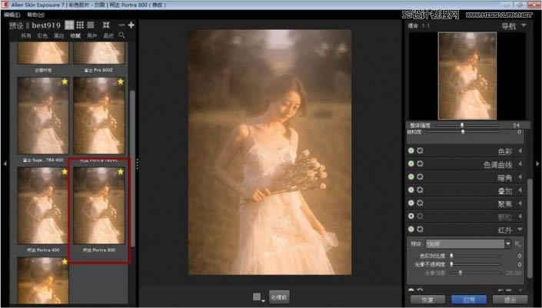
Task: Open the 编辑 menu
Action: click(12, 15)
